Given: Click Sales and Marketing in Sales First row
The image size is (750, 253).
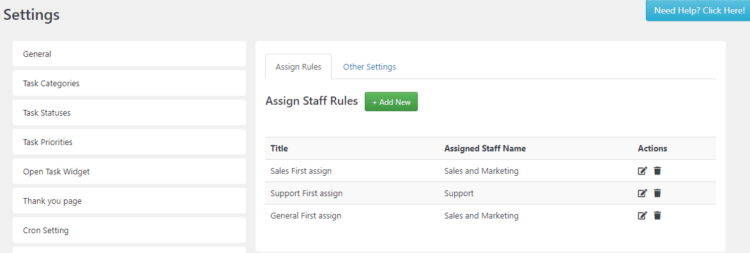Looking at the screenshot, I should (481, 171).
